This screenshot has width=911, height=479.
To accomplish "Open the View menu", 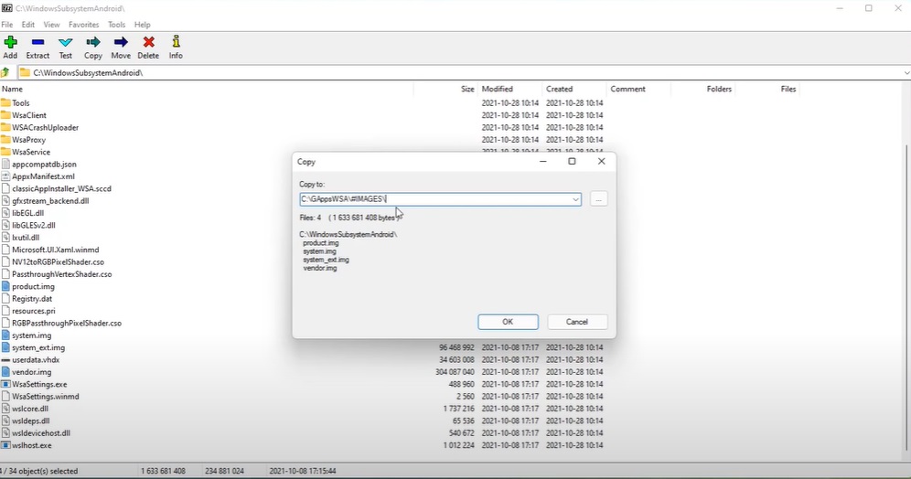I will [52, 25].
